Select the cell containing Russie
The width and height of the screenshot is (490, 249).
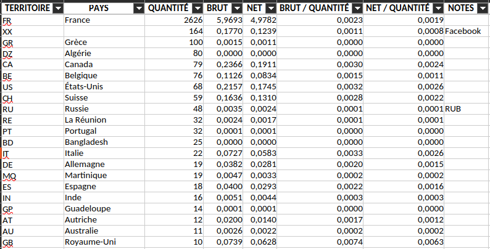point(104,109)
